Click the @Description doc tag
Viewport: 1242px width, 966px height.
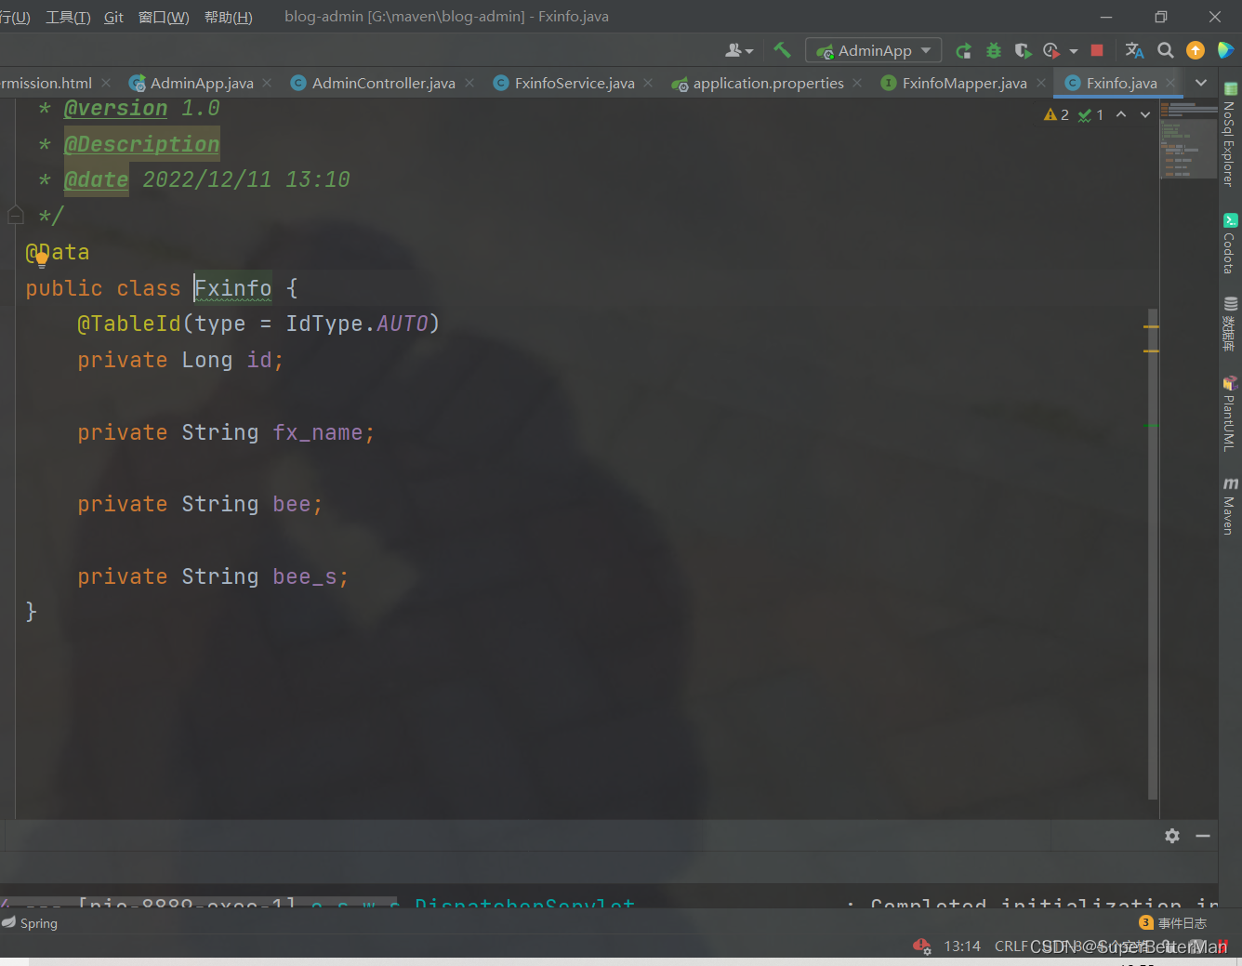141,144
